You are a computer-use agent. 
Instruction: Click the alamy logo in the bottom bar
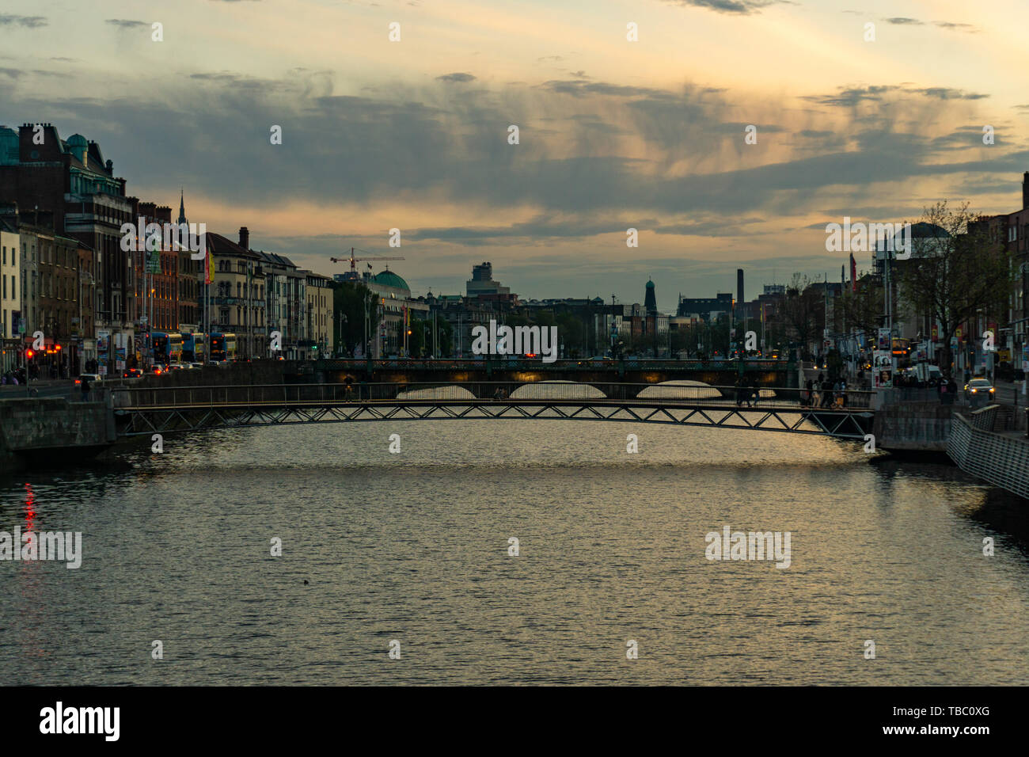[x=80, y=721]
